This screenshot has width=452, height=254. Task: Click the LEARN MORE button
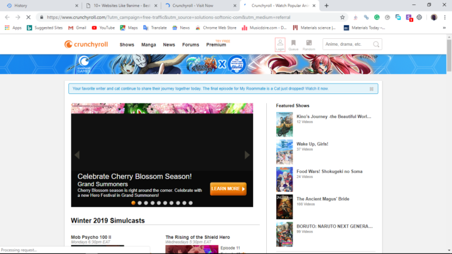[228, 189]
